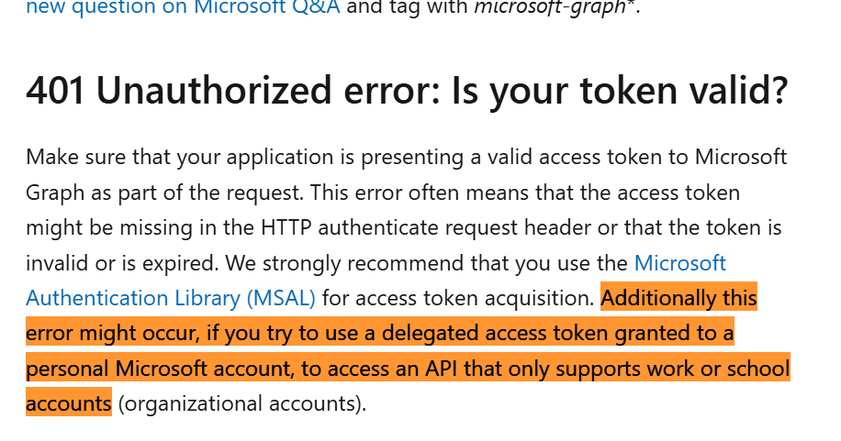Click 'Graph as part of the request' text

click(x=163, y=193)
